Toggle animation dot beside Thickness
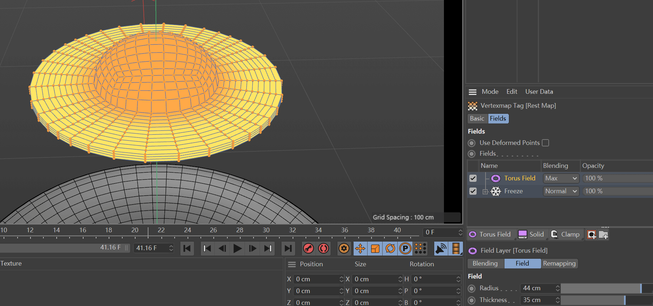 pos(472,300)
